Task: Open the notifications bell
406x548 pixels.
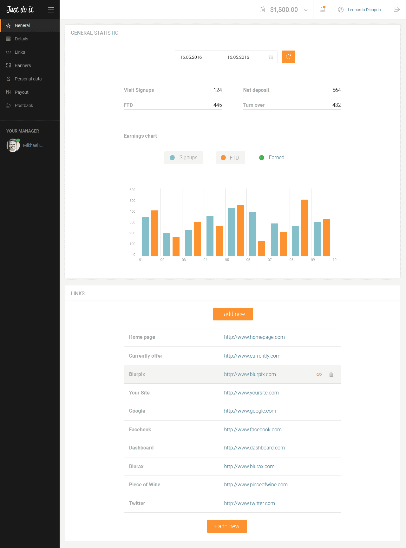Action: click(323, 10)
